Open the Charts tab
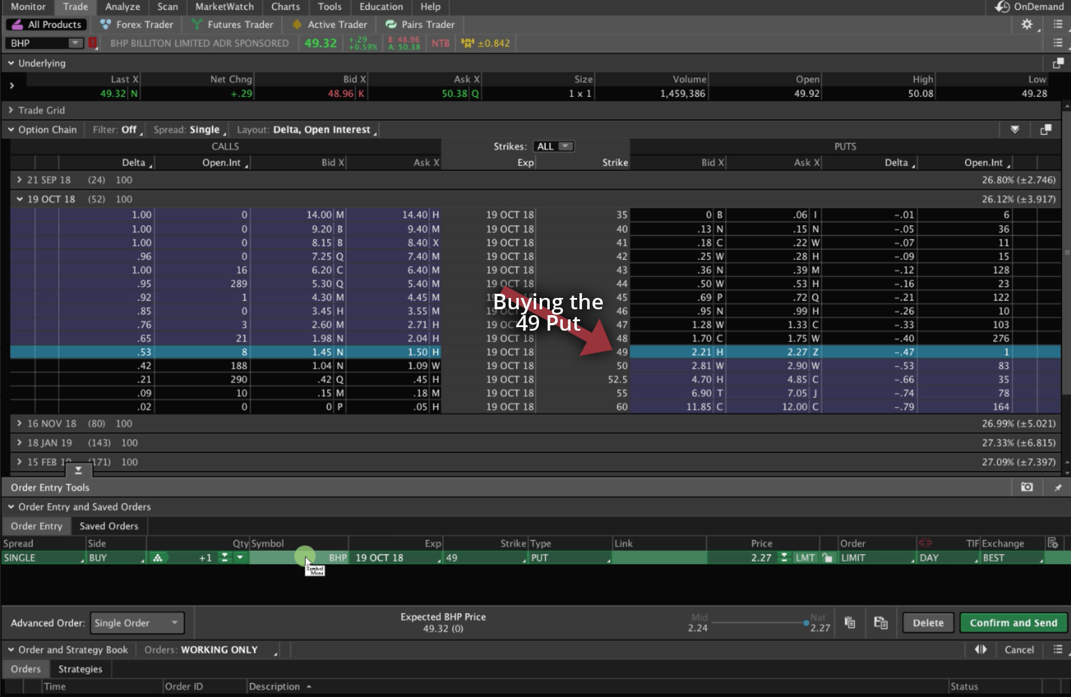The width and height of the screenshot is (1071, 697). click(x=286, y=7)
